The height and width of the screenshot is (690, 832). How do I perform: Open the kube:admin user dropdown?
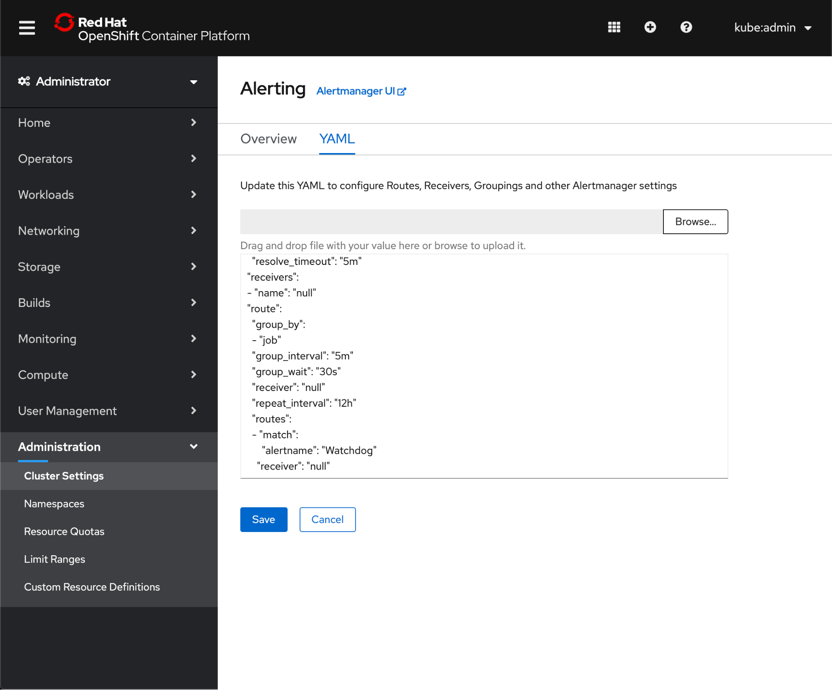[772, 28]
